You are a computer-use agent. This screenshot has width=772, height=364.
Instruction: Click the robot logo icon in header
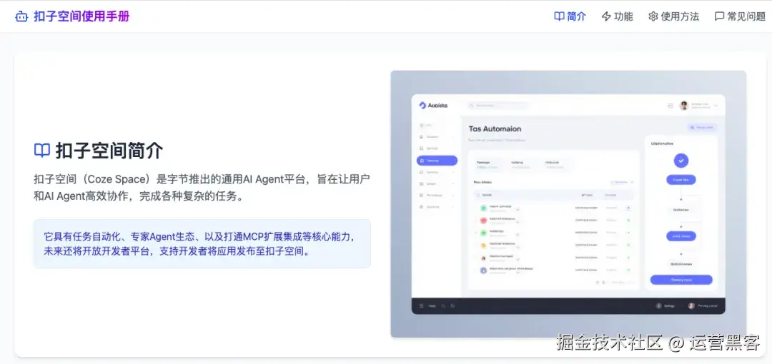[x=21, y=16]
